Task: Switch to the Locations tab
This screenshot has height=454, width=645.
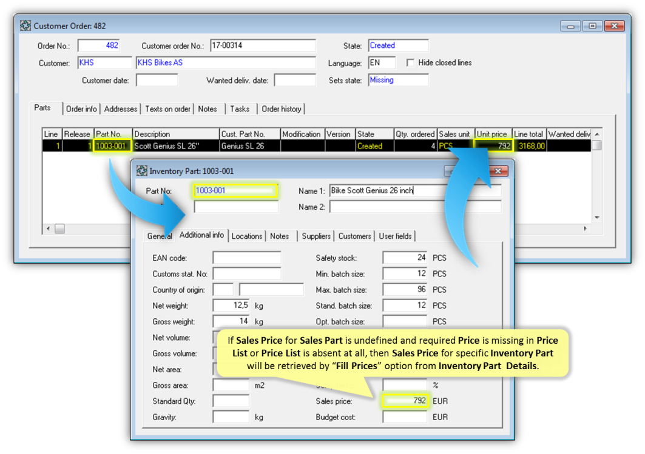Action: [x=247, y=236]
